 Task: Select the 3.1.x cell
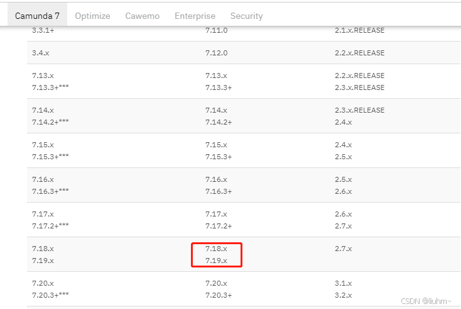point(343,283)
